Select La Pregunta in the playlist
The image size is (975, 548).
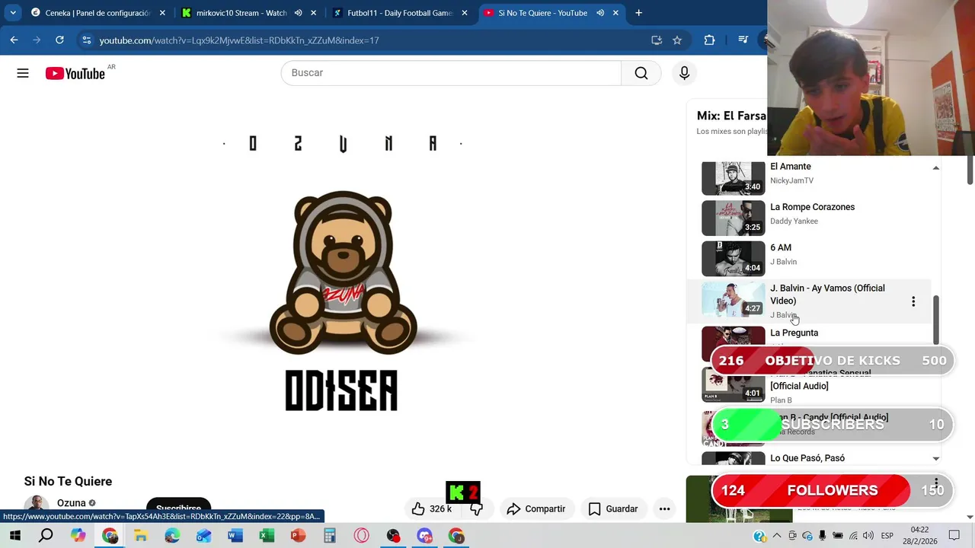[794, 333]
